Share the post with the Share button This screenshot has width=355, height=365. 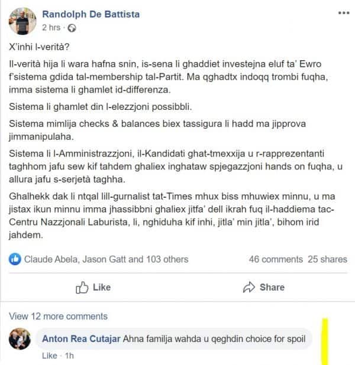[263, 287]
